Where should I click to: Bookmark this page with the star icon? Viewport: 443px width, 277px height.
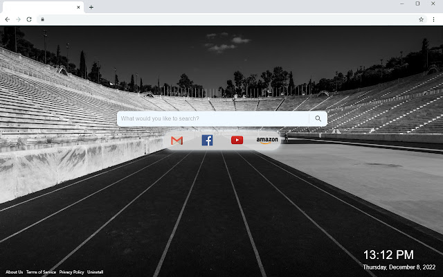coord(421,19)
